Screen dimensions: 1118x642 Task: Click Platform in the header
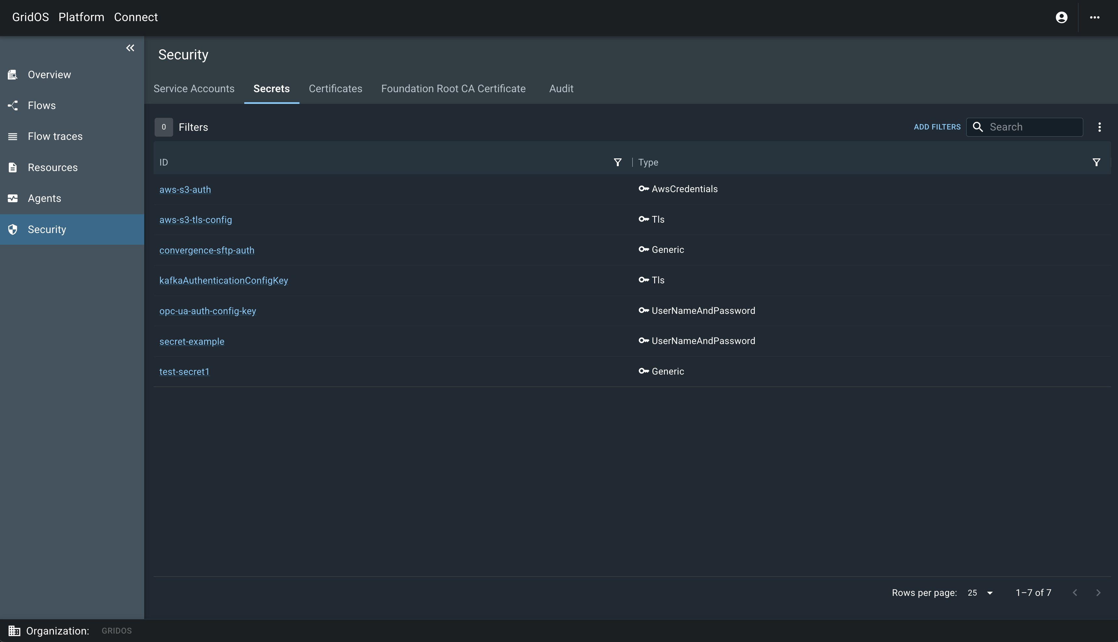(x=81, y=17)
